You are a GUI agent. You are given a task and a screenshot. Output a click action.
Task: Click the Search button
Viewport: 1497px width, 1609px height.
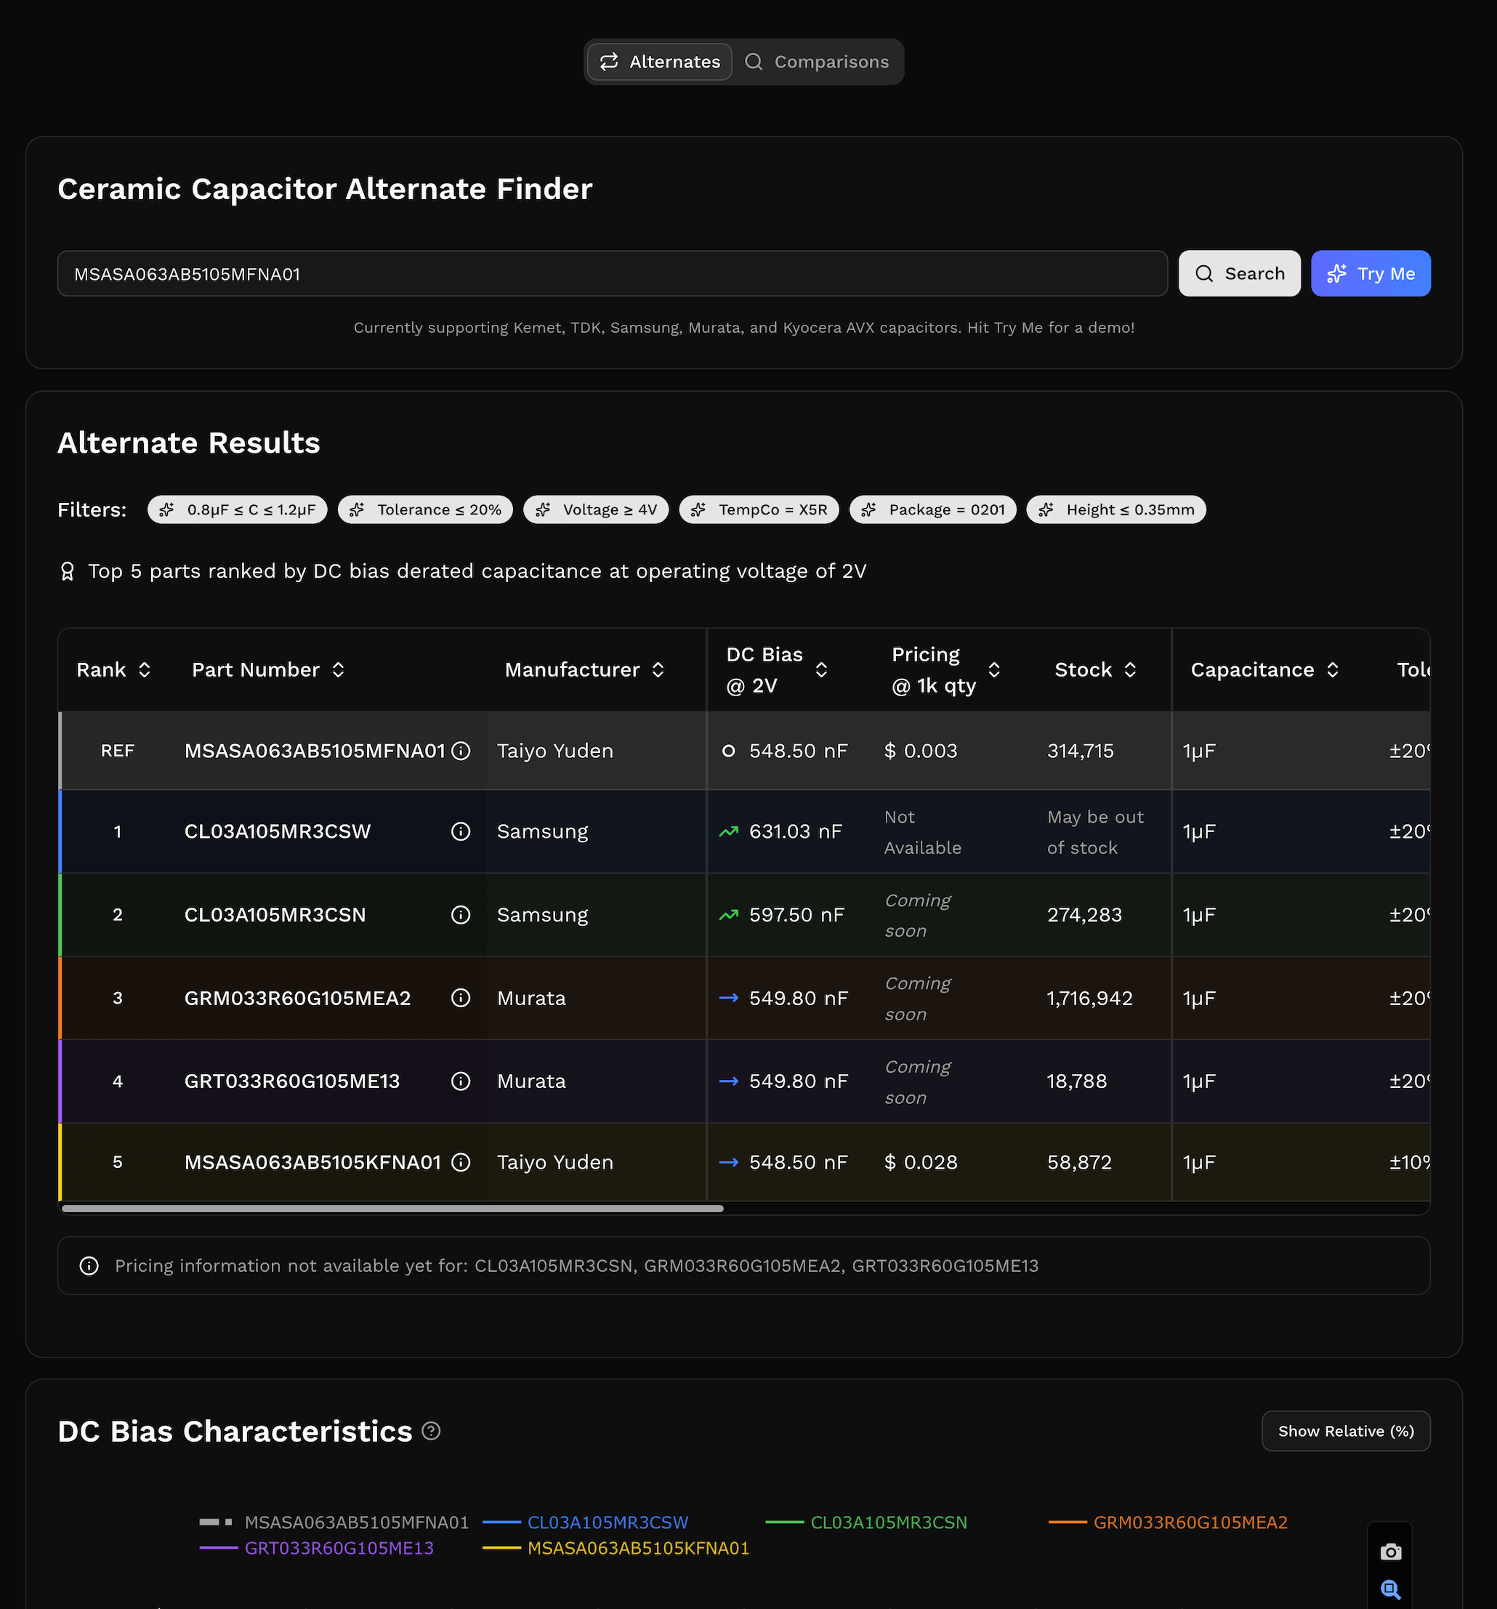click(1239, 273)
